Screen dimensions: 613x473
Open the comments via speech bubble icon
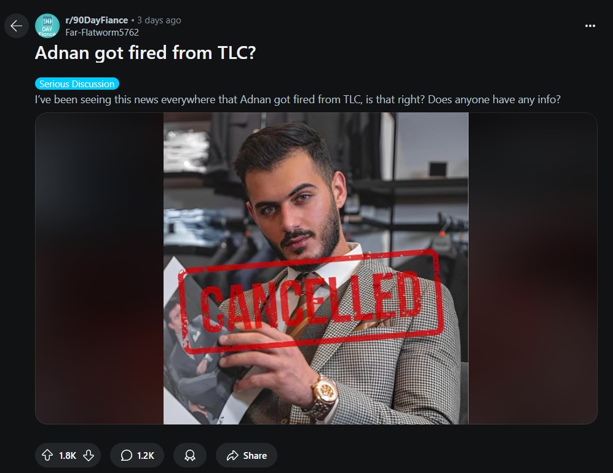click(x=126, y=455)
